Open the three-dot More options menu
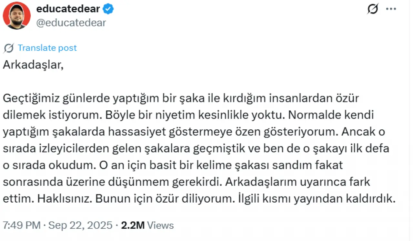Image resolution: width=413 pixels, height=241 pixels. point(390,9)
